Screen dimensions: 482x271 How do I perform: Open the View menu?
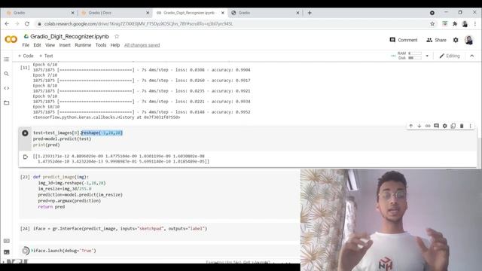pyautogui.click(x=50, y=45)
